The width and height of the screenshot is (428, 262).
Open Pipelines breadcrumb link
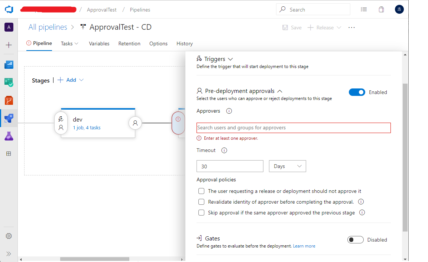click(140, 10)
